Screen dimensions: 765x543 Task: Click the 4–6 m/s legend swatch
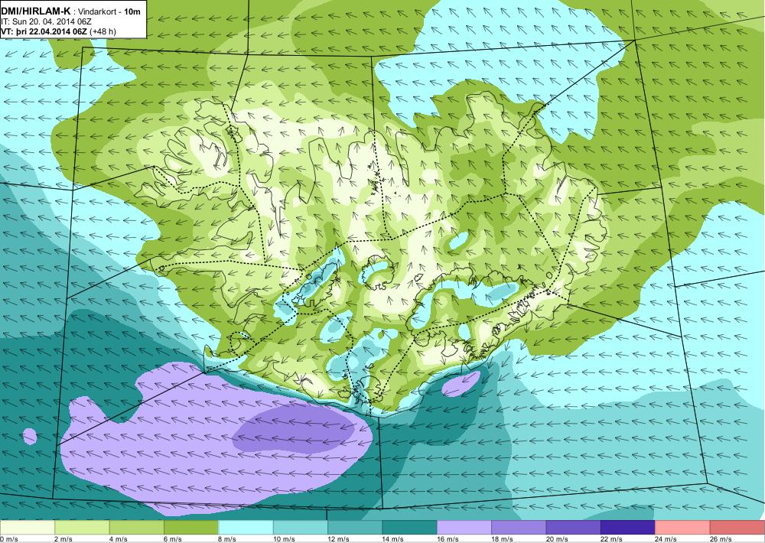[137, 528]
